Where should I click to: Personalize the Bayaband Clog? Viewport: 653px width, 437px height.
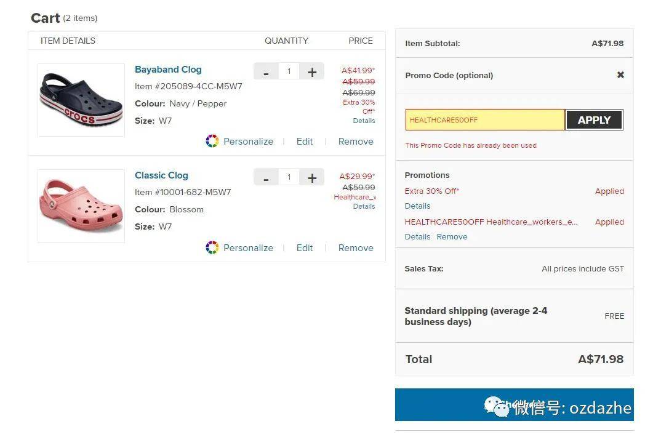point(248,142)
